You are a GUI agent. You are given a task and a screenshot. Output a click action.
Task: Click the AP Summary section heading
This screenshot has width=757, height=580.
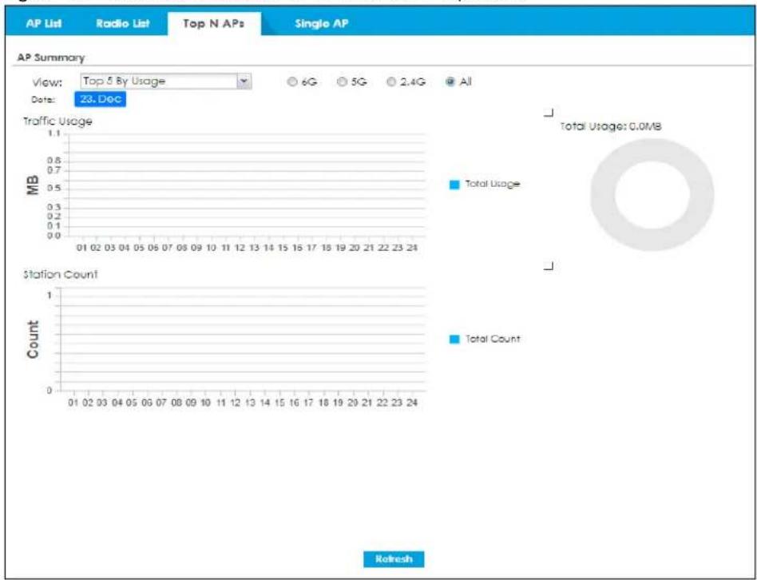[50, 58]
